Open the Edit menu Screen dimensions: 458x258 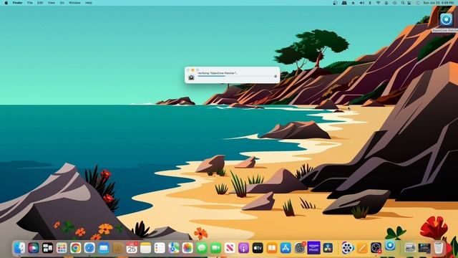pos(40,3)
